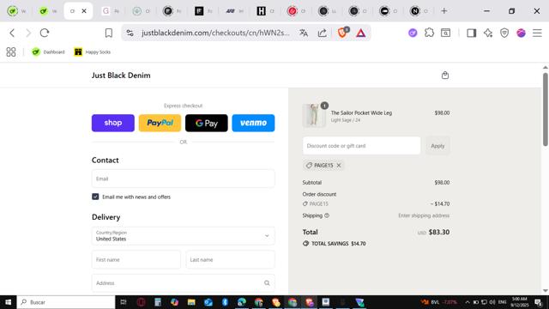The image size is (549, 309).
Task: Open the apps grid in the bookmarks bar
Action: (11, 51)
